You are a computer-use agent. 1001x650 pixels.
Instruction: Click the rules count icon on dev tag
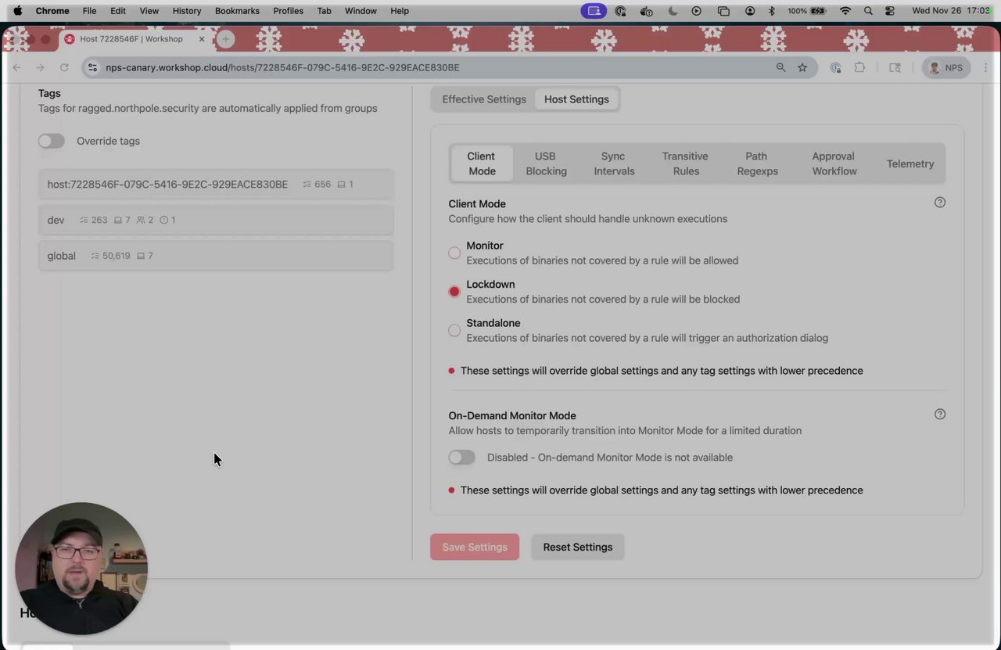pos(84,221)
